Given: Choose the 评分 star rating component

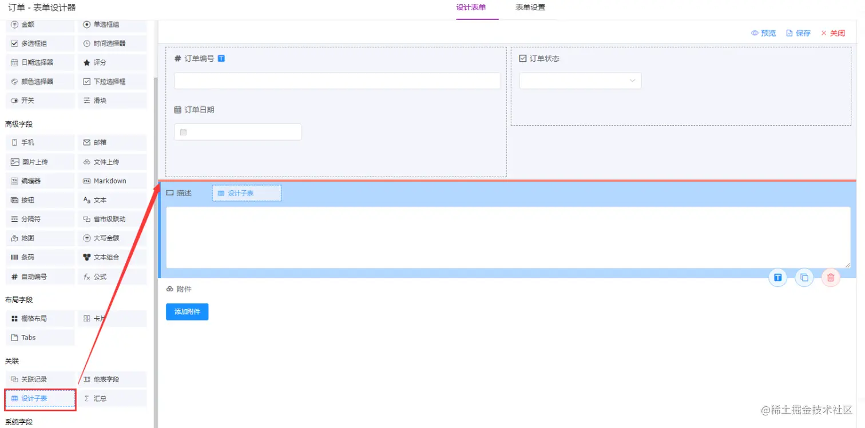Looking at the screenshot, I should [x=112, y=62].
